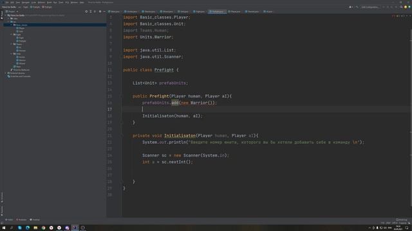Collapse the src folder node

tap(8, 22)
